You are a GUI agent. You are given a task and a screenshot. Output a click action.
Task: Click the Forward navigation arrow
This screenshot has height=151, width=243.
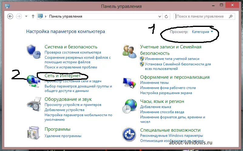[x=19, y=16]
